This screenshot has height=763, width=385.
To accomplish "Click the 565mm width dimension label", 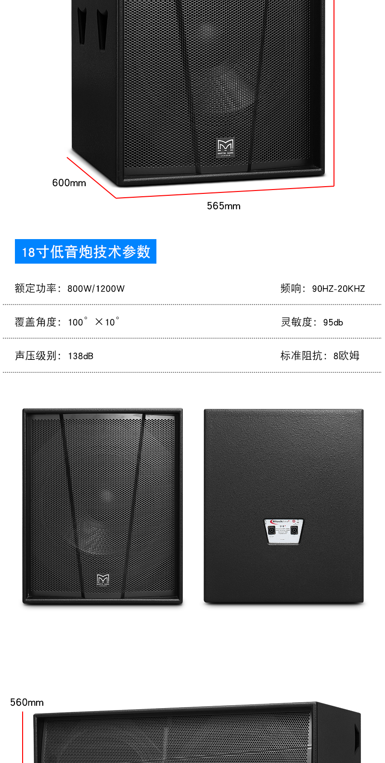I will click(x=224, y=206).
